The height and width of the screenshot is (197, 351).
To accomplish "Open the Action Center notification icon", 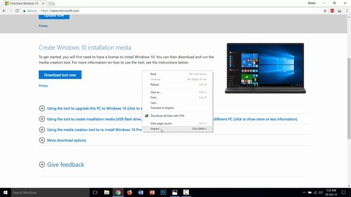I will [x=344, y=193].
